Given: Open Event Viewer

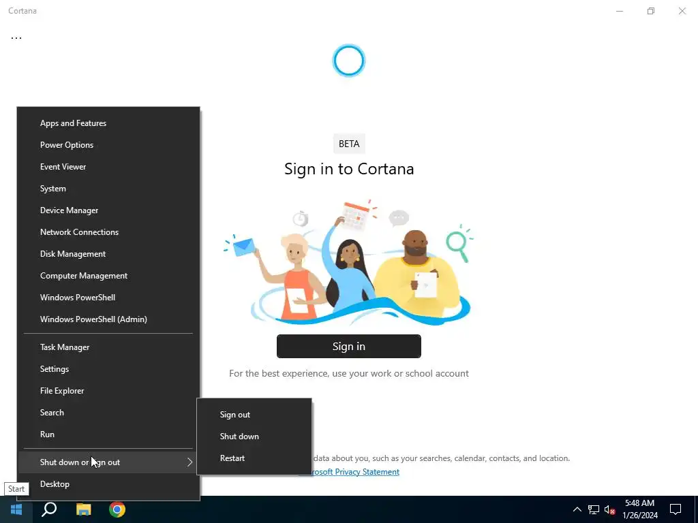Looking at the screenshot, I should pos(108,167).
